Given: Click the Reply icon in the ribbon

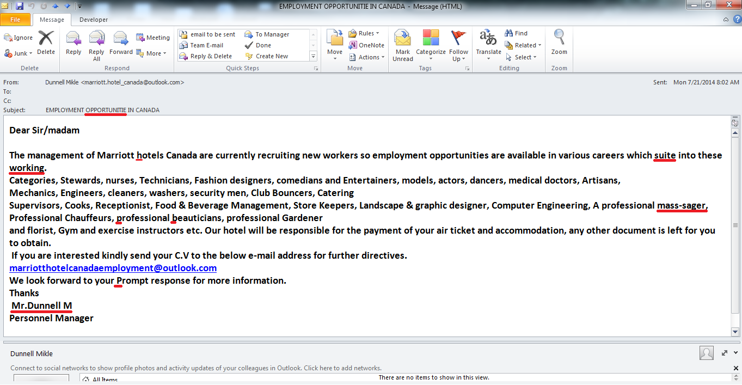Looking at the screenshot, I should click(73, 44).
